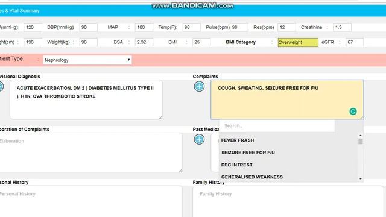Viewport: 386px width, 217px height.
Task: Click the Search field in complaints dropdown
Action: [277, 126]
